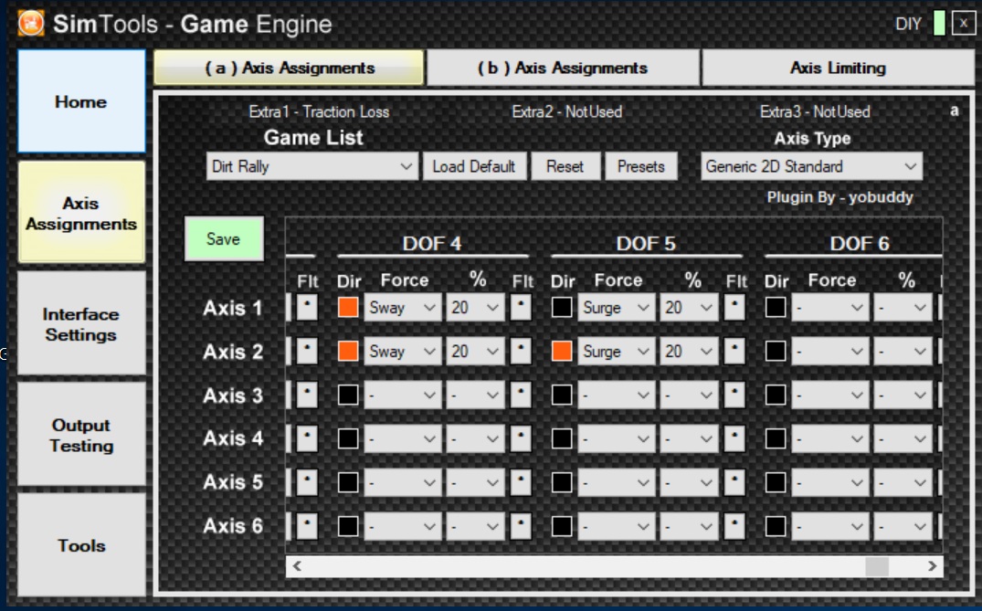
Task: Open the Home section
Action: pos(81,101)
